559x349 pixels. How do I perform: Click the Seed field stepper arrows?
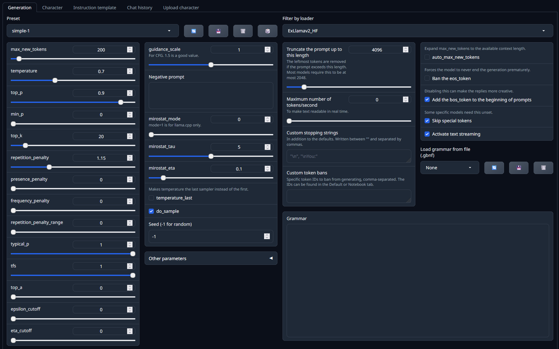tap(267, 236)
